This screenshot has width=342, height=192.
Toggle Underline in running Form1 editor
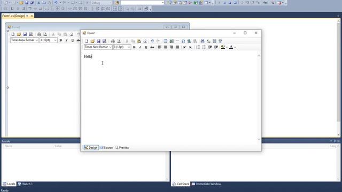pos(146,47)
